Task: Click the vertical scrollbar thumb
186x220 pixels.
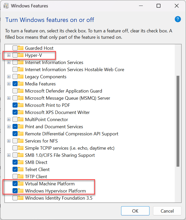Action: click(178, 120)
